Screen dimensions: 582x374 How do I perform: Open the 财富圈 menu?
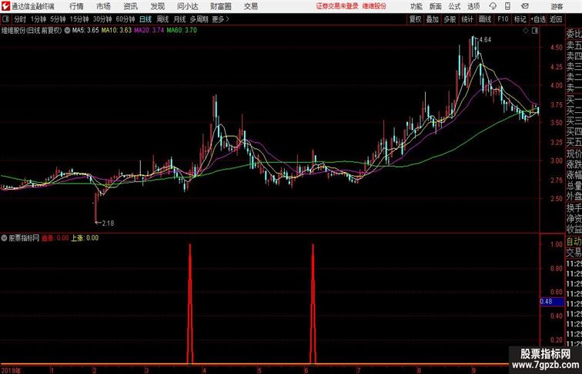tap(220, 6)
